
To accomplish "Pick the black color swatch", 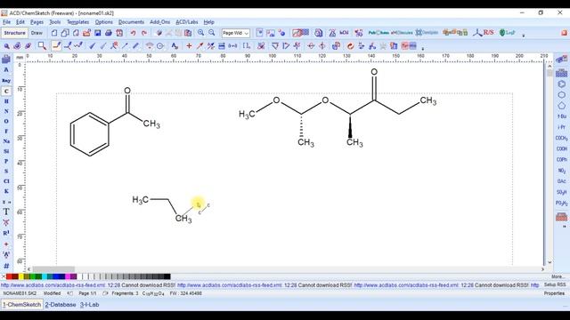I will [x=167, y=276].
